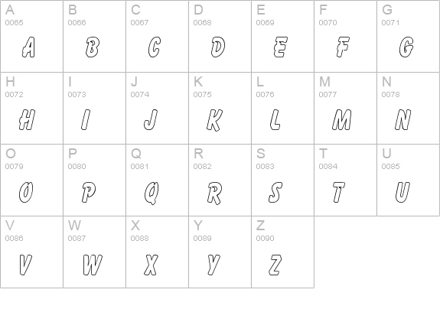The width and height of the screenshot is (440, 322).
Task: Select the glyph cell labeled 0090
Action: coord(282,252)
